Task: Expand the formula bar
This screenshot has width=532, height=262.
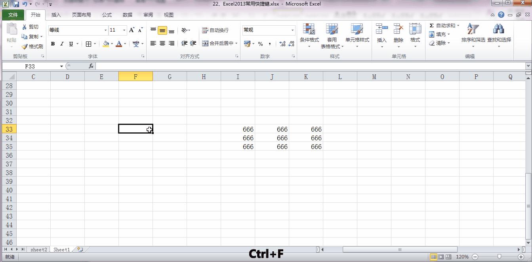Action: tap(528, 66)
